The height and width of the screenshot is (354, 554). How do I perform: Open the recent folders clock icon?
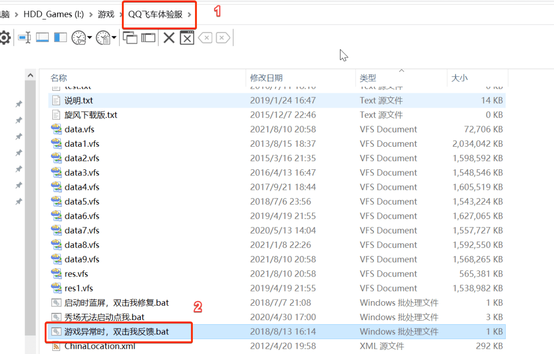point(79,37)
